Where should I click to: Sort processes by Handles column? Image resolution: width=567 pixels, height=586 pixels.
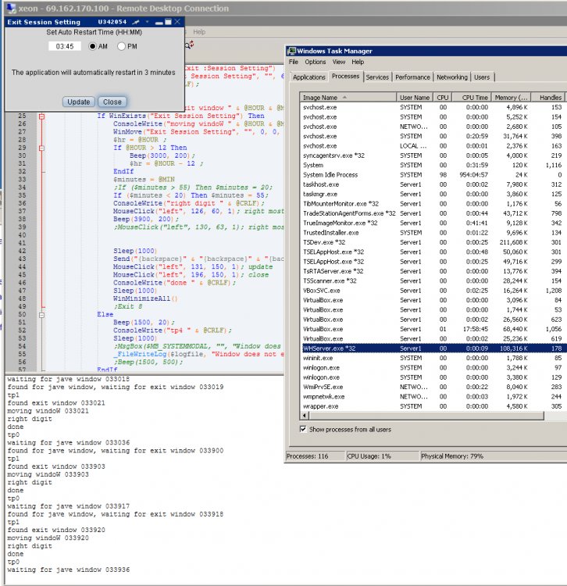547,98
